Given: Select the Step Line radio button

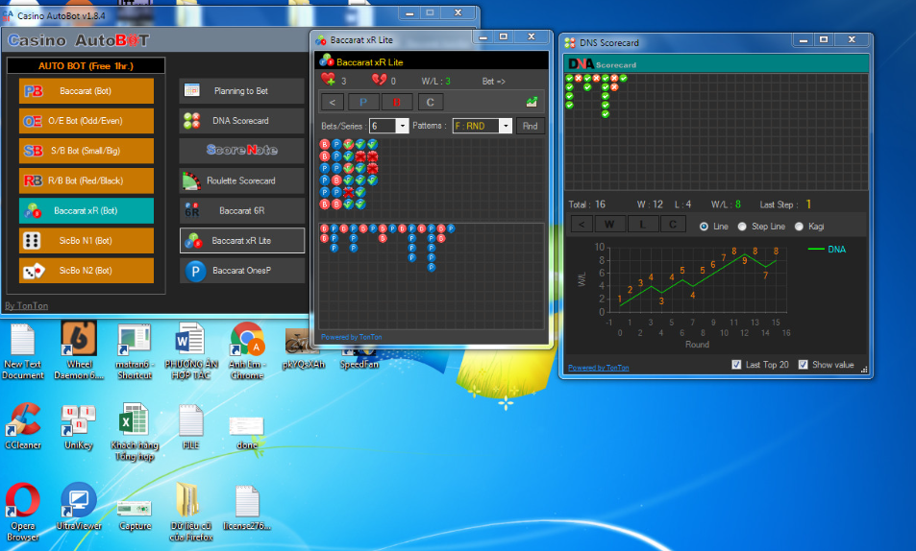Looking at the screenshot, I should (x=742, y=227).
